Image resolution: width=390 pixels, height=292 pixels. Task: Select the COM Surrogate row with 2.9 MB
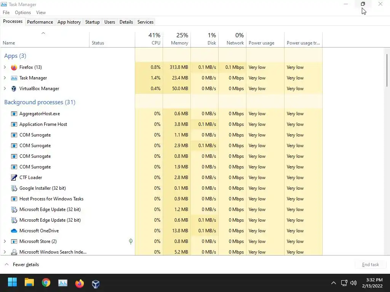(161, 146)
